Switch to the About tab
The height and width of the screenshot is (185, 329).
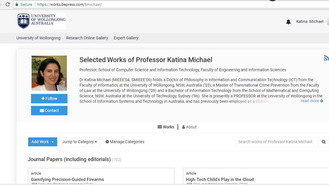(189, 127)
